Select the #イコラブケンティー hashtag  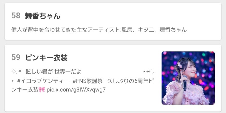[x=43, y=81]
